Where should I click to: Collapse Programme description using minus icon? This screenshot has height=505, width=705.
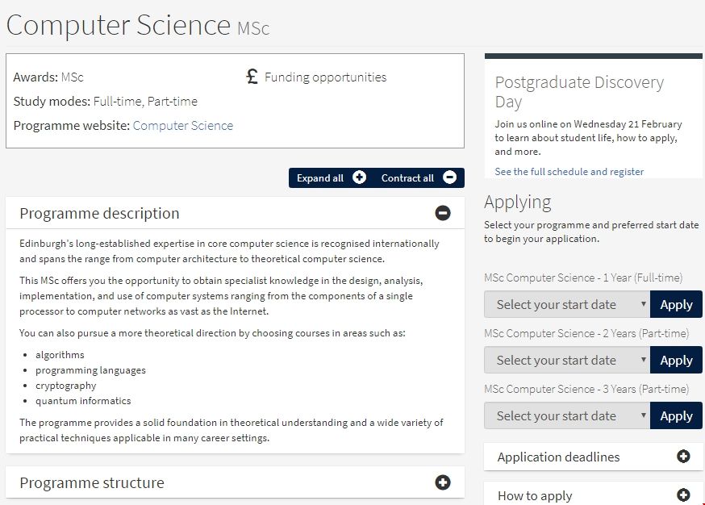click(443, 213)
